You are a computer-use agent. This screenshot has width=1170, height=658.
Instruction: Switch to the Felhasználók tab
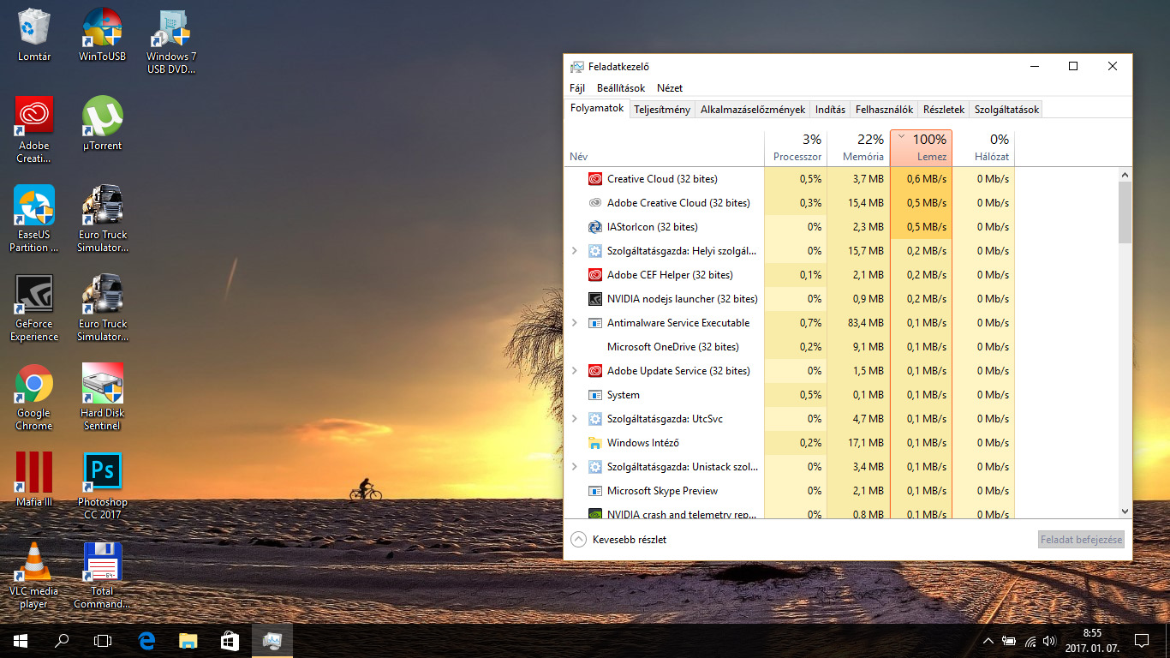(884, 110)
